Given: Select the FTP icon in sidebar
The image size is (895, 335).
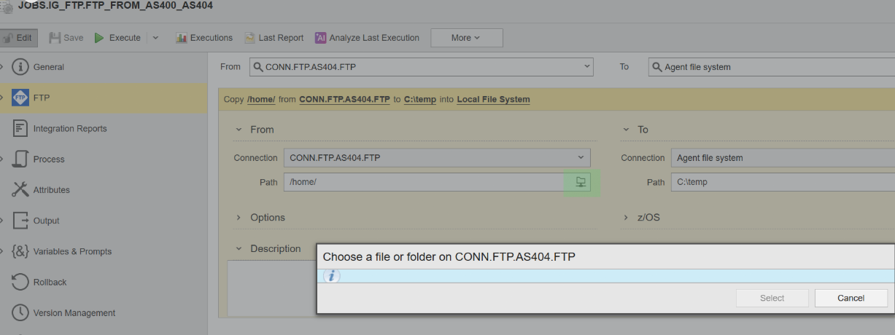Looking at the screenshot, I should coord(20,98).
